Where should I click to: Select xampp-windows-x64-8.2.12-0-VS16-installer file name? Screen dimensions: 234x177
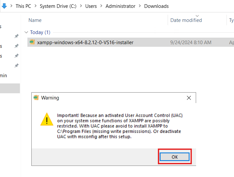point(85,43)
